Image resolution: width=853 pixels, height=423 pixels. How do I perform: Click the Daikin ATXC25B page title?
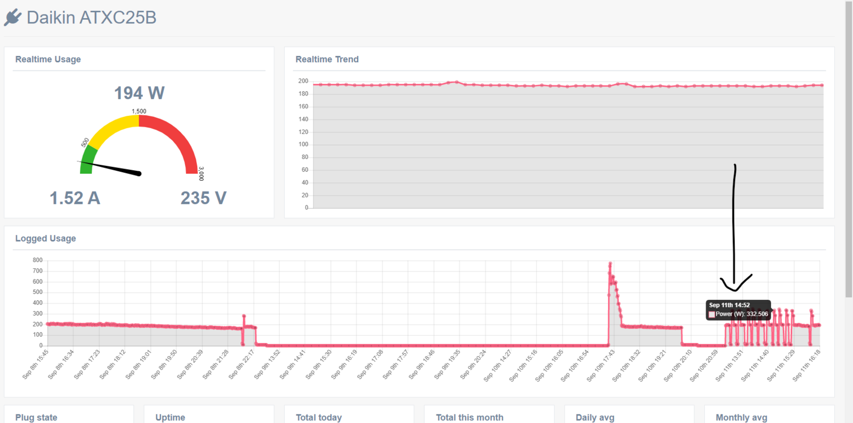click(91, 18)
